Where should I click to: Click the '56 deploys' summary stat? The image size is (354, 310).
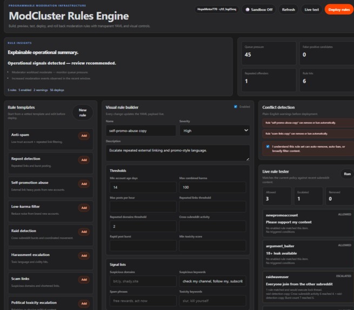57,90
